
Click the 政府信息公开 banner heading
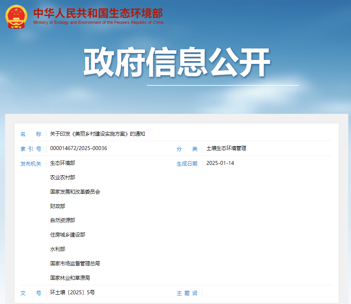tap(177, 62)
